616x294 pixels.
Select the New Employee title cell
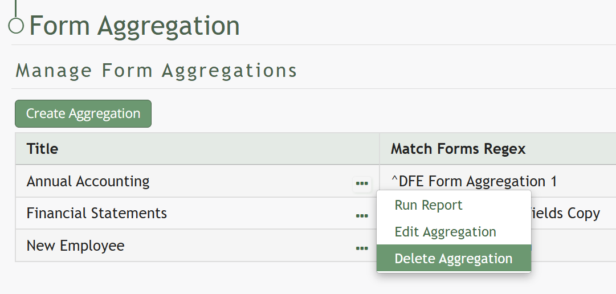(x=76, y=246)
